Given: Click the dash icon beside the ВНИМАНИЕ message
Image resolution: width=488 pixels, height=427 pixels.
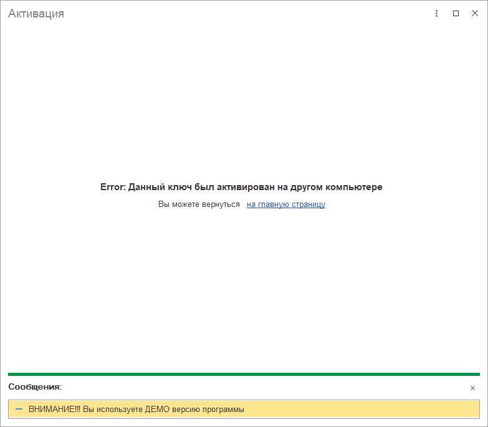Looking at the screenshot, I should [x=19, y=409].
